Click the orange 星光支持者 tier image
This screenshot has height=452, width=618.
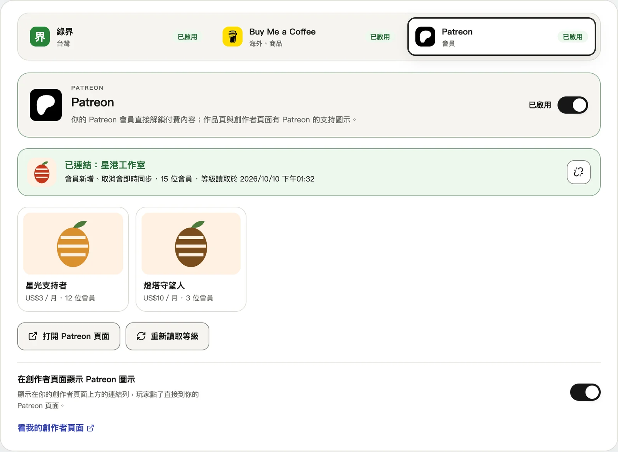pyautogui.click(x=73, y=243)
